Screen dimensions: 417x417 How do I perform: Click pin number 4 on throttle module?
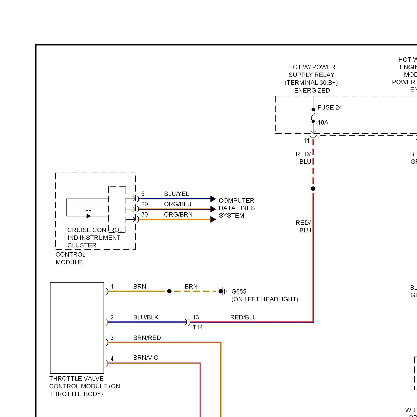coord(112,359)
